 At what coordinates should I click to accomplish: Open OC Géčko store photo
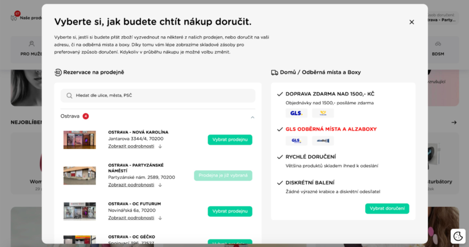(x=79, y=239)
